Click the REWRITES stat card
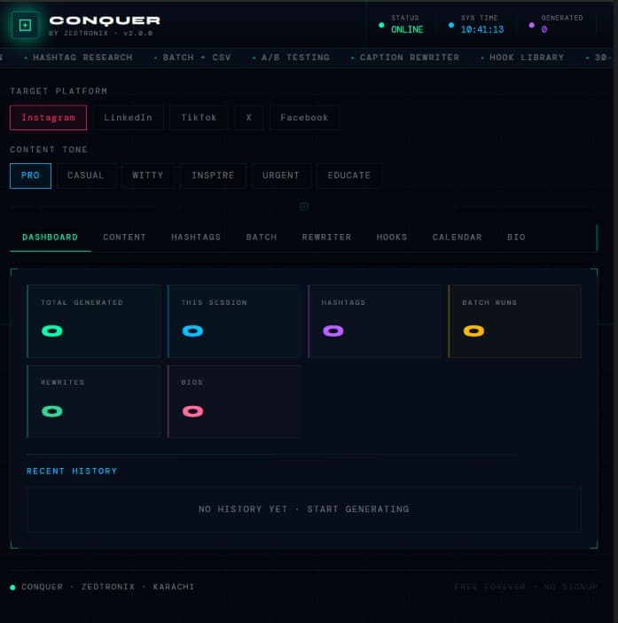618x623 pixels. point(94,401)
